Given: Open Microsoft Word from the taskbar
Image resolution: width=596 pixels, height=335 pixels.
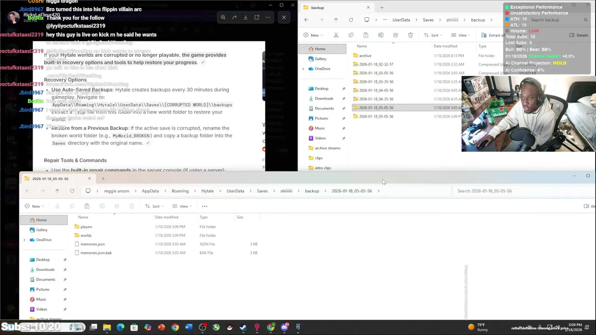Looking at the screenshot, I should pyautogui.click(x=189, y=328).
